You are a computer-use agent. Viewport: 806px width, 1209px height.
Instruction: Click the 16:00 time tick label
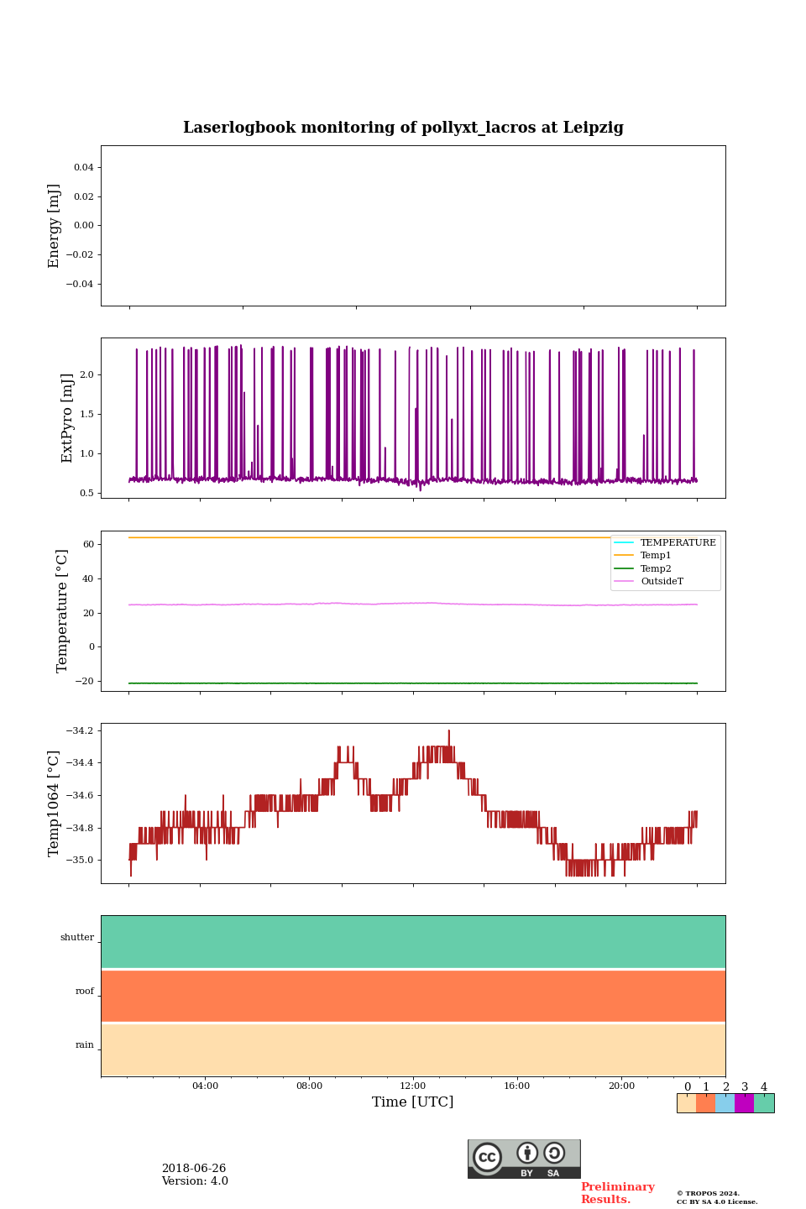[x=517, y=1086]
